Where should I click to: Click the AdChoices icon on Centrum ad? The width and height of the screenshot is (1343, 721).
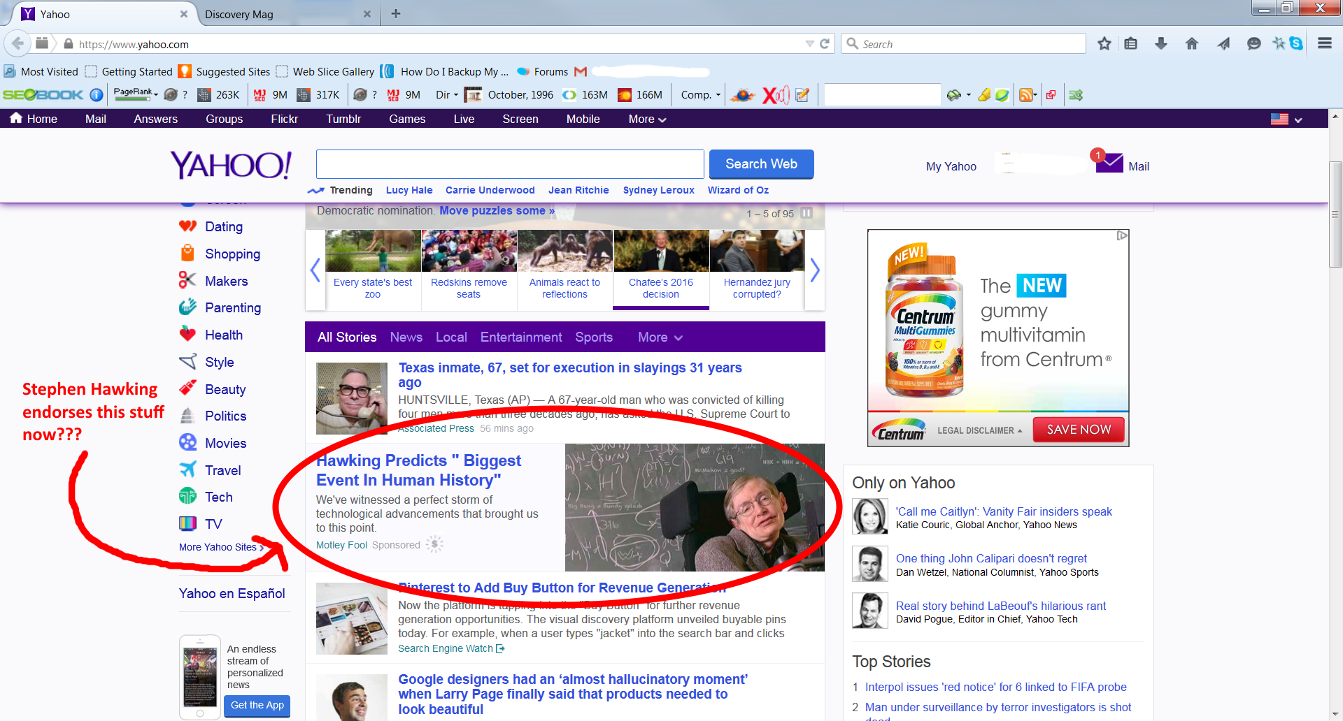(x=1122, y=236)
